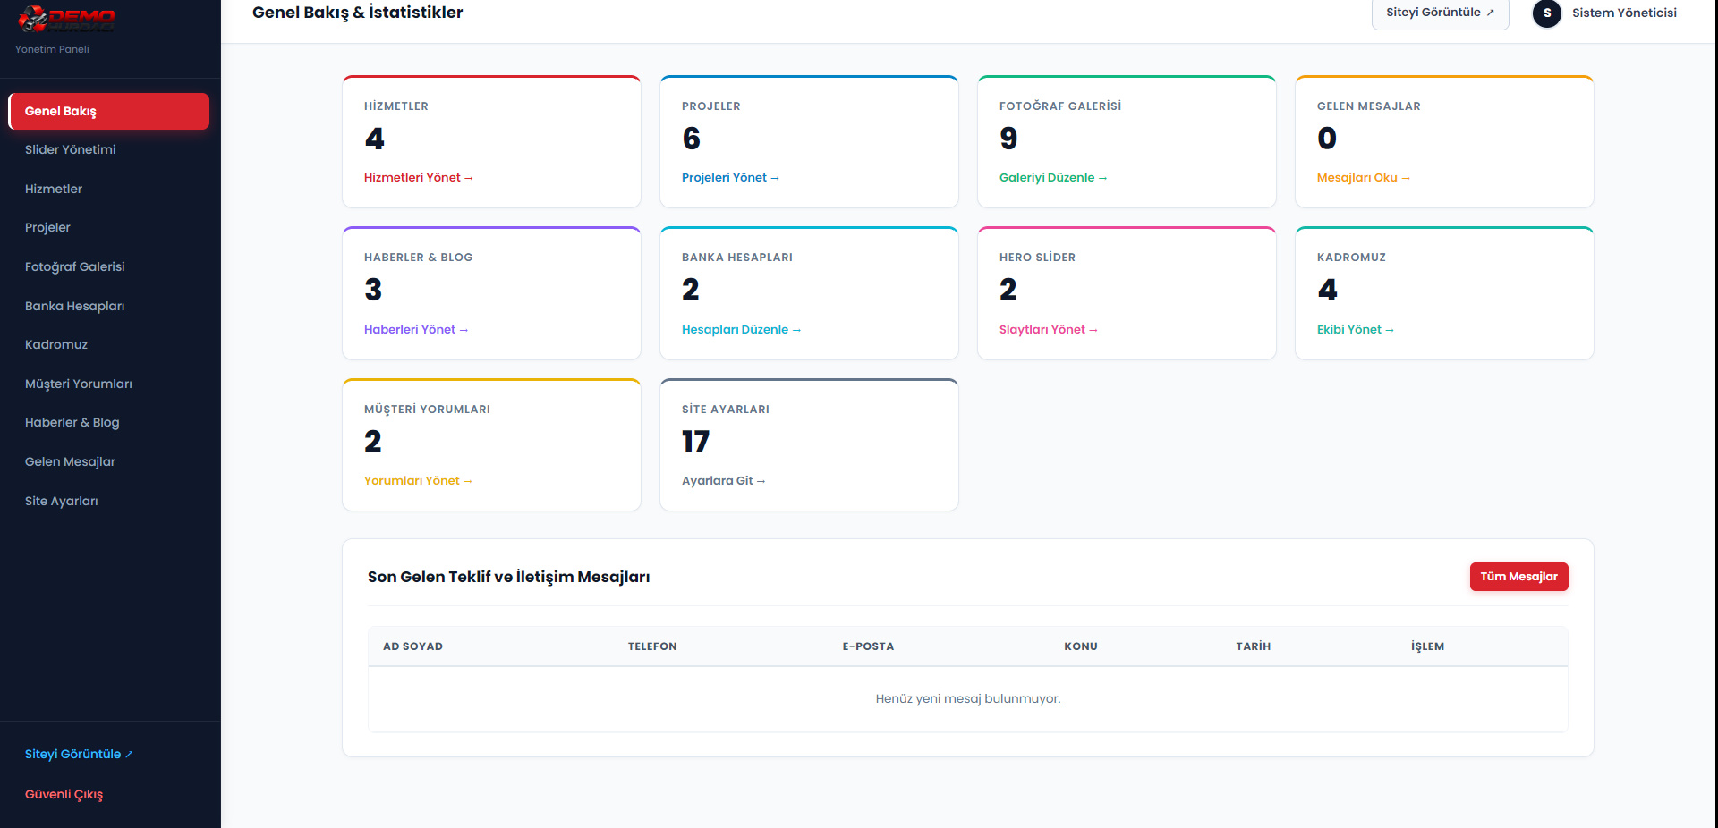Click Güvenli Çıkış to log out
Image resolution: width=1718 pixels, height=828 pixels.
click(64, 794)
